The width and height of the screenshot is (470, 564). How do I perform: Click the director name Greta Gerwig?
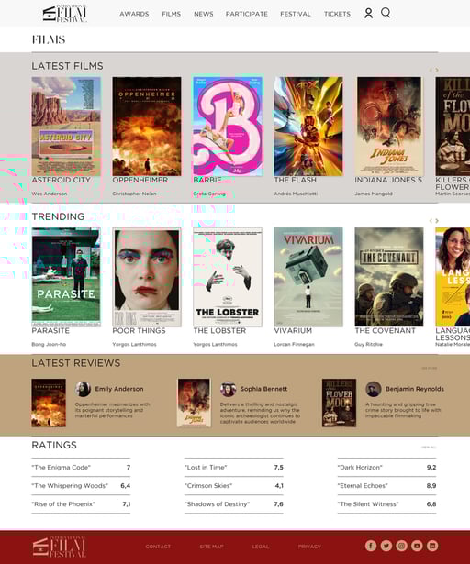[209, 194]
